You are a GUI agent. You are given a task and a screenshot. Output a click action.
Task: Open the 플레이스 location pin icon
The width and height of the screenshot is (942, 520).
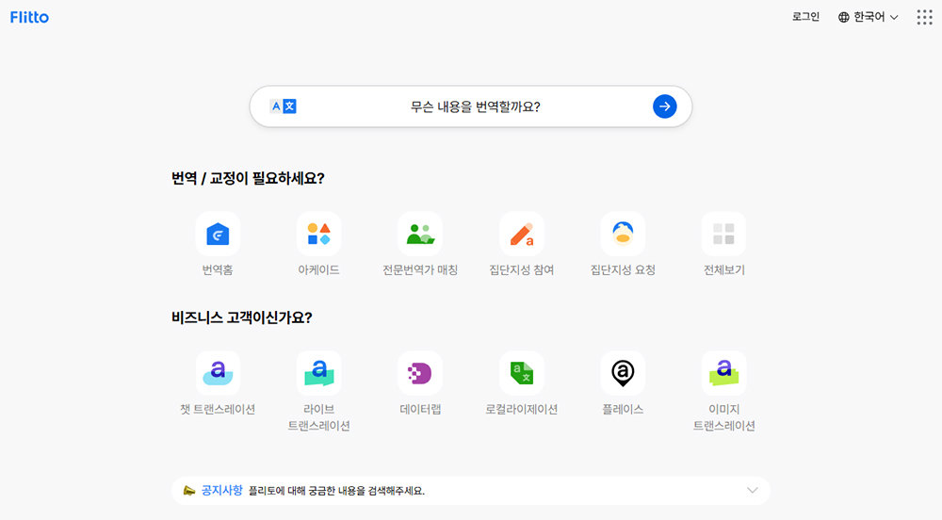pyautogui.click(x=623, y=373)
